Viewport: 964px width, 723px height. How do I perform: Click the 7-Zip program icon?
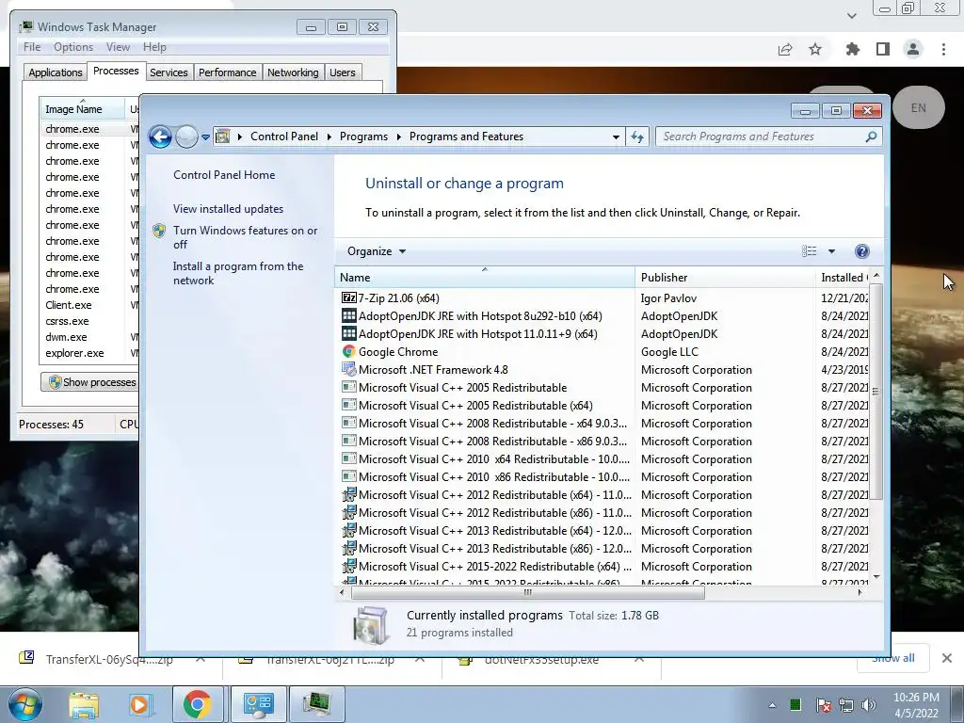pos(348,297)
